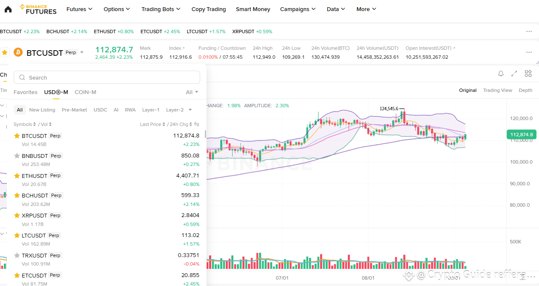Click the Bitcoin coin logo
Viewport: 539px width, 286px height.
18,52
